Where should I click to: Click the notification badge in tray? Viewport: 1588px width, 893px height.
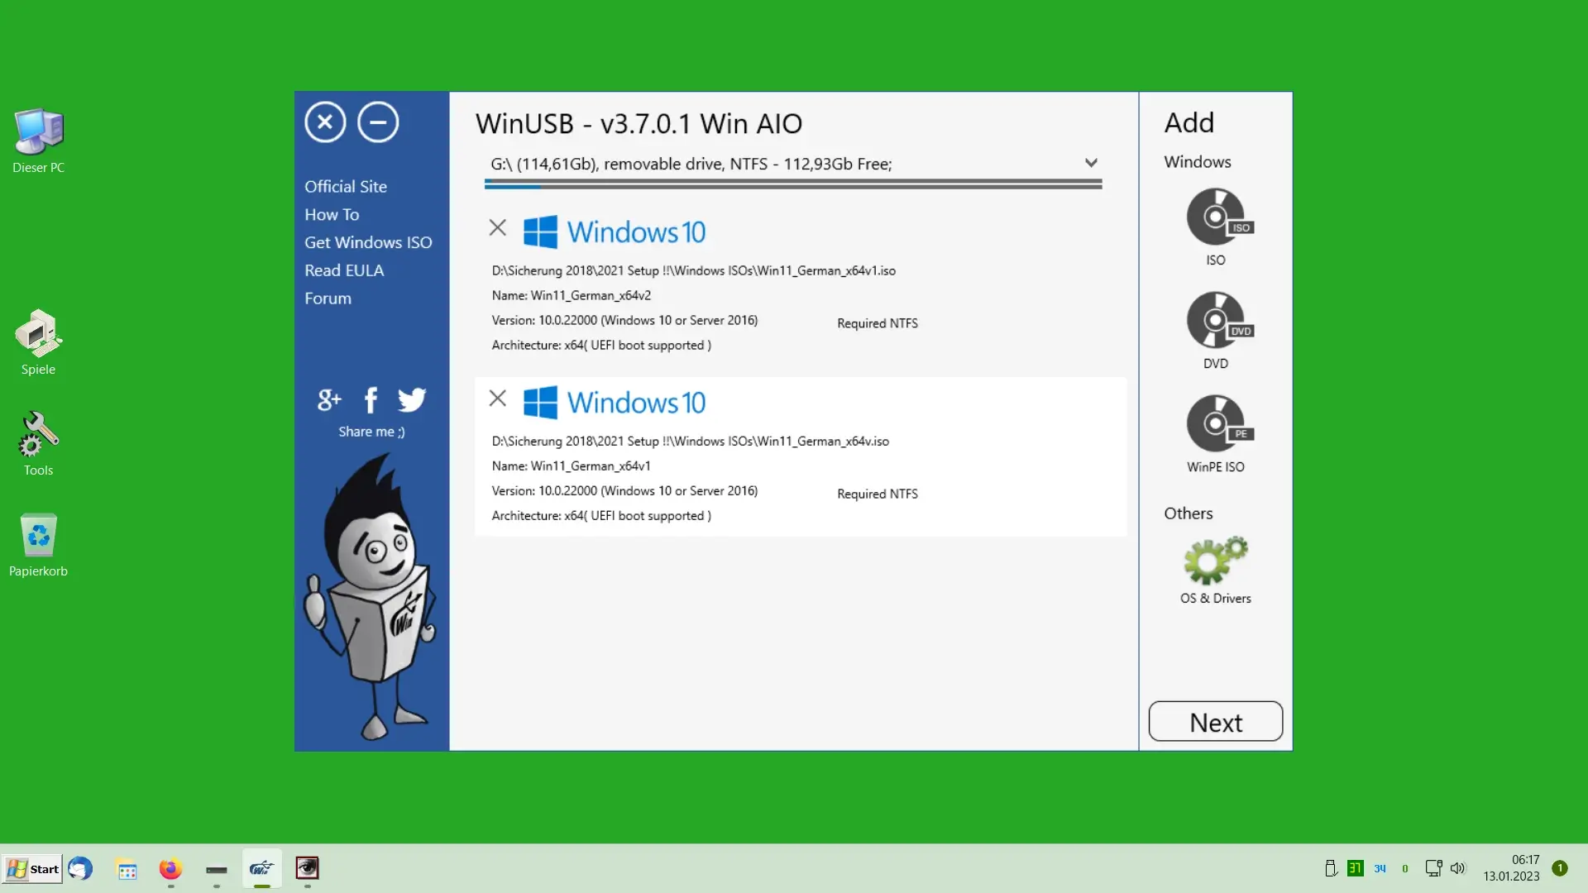(1560, 868)
